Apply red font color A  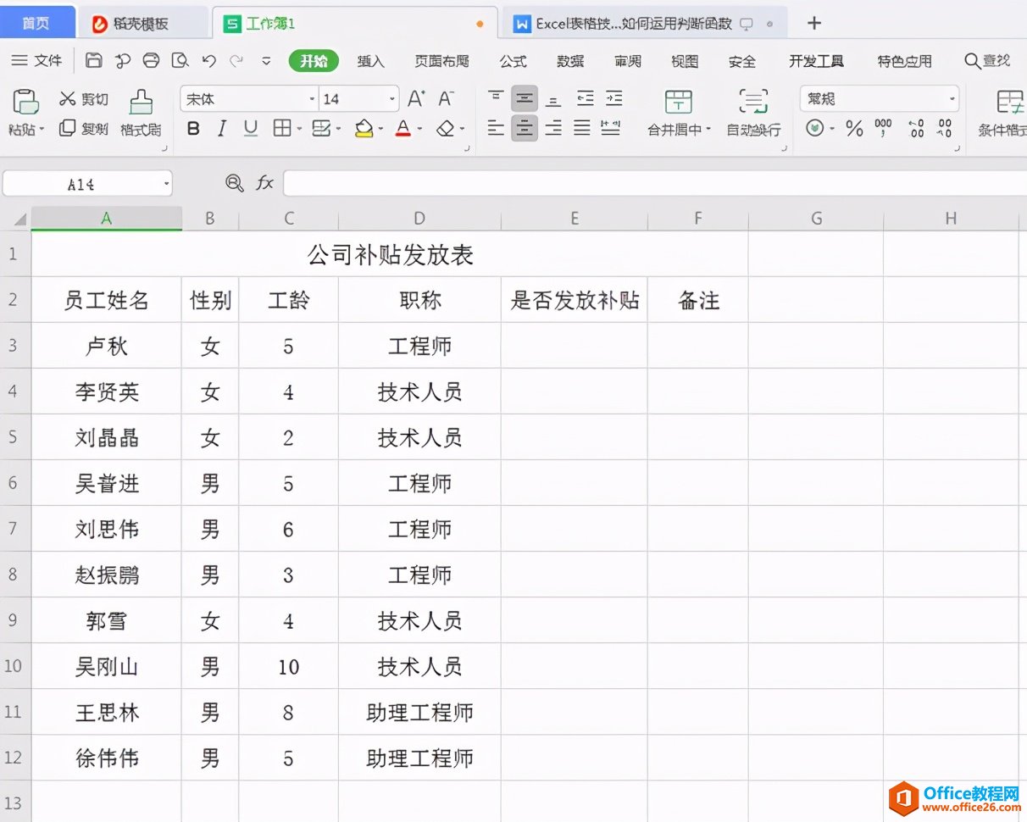click(403, 129)
